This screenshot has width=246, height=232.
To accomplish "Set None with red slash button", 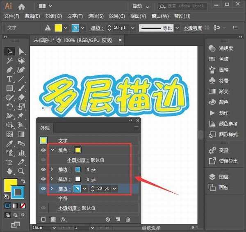I will pyautogui.click(x=23, y=205).
